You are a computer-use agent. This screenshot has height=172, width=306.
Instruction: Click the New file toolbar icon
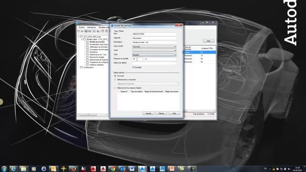(78, 31)
